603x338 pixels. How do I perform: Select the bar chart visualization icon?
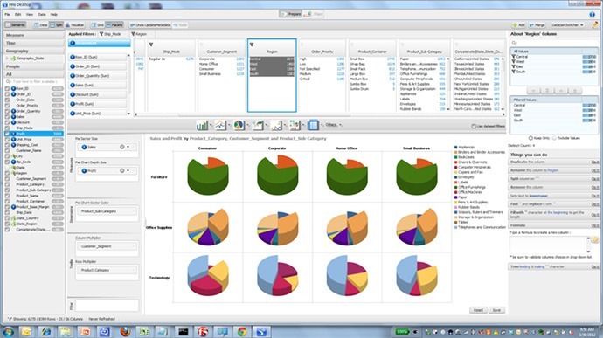(x=202, y=125)
